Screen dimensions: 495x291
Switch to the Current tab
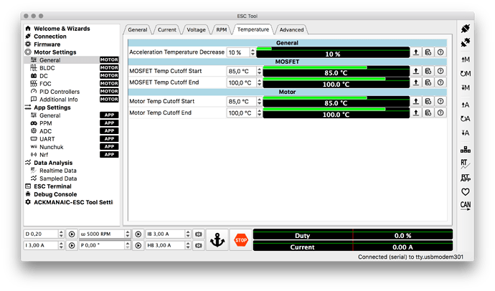tap(167, 30)
